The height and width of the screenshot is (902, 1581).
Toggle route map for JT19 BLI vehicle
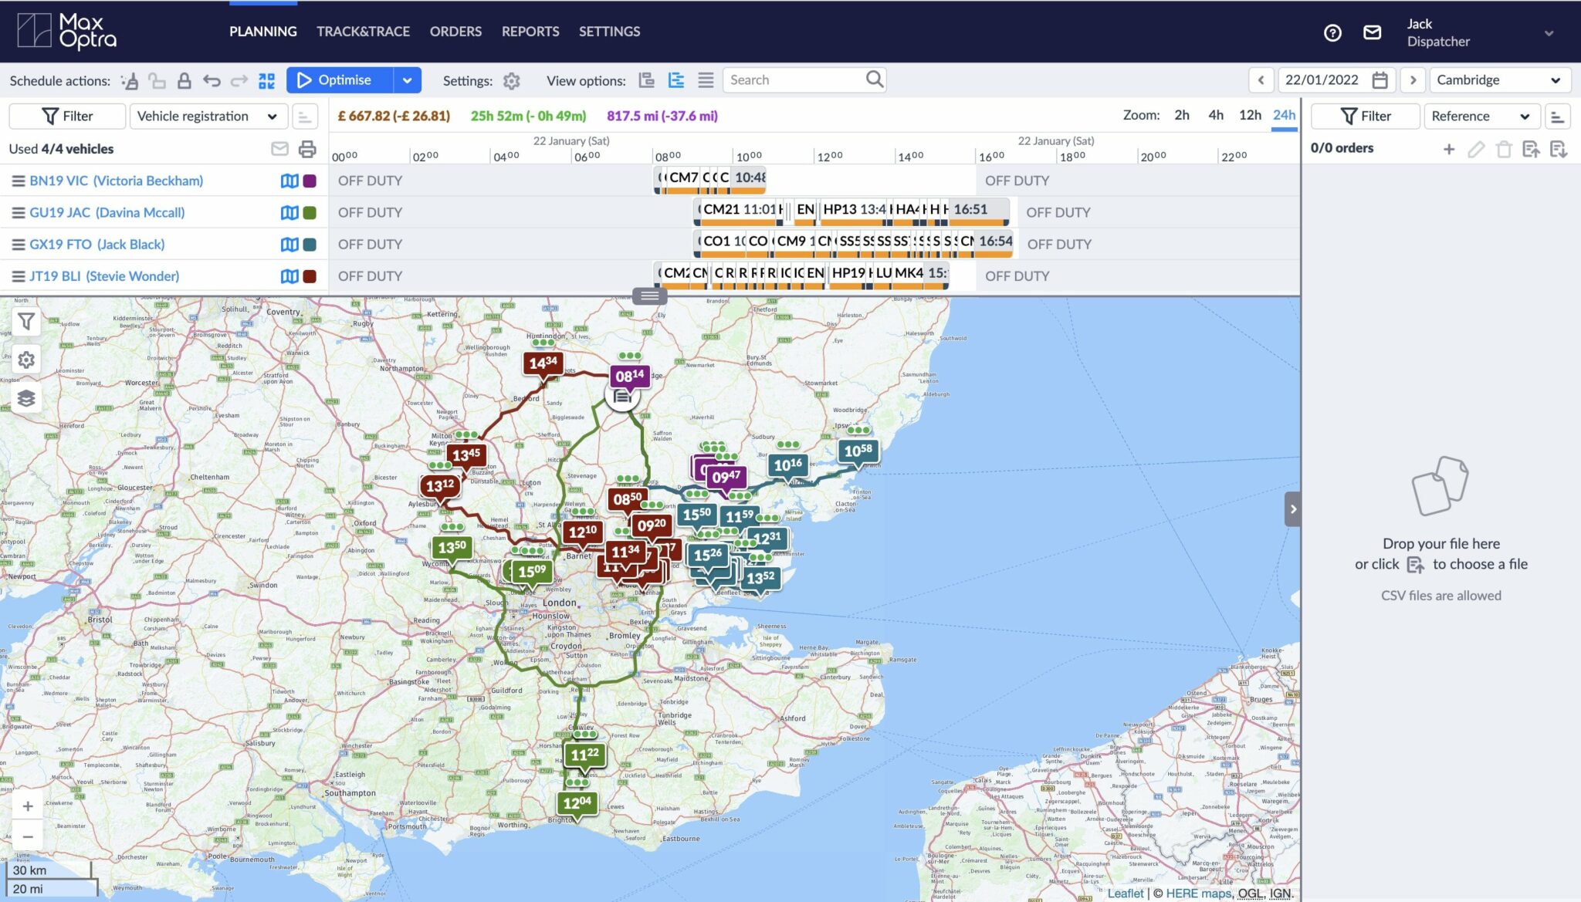(289, 276)
